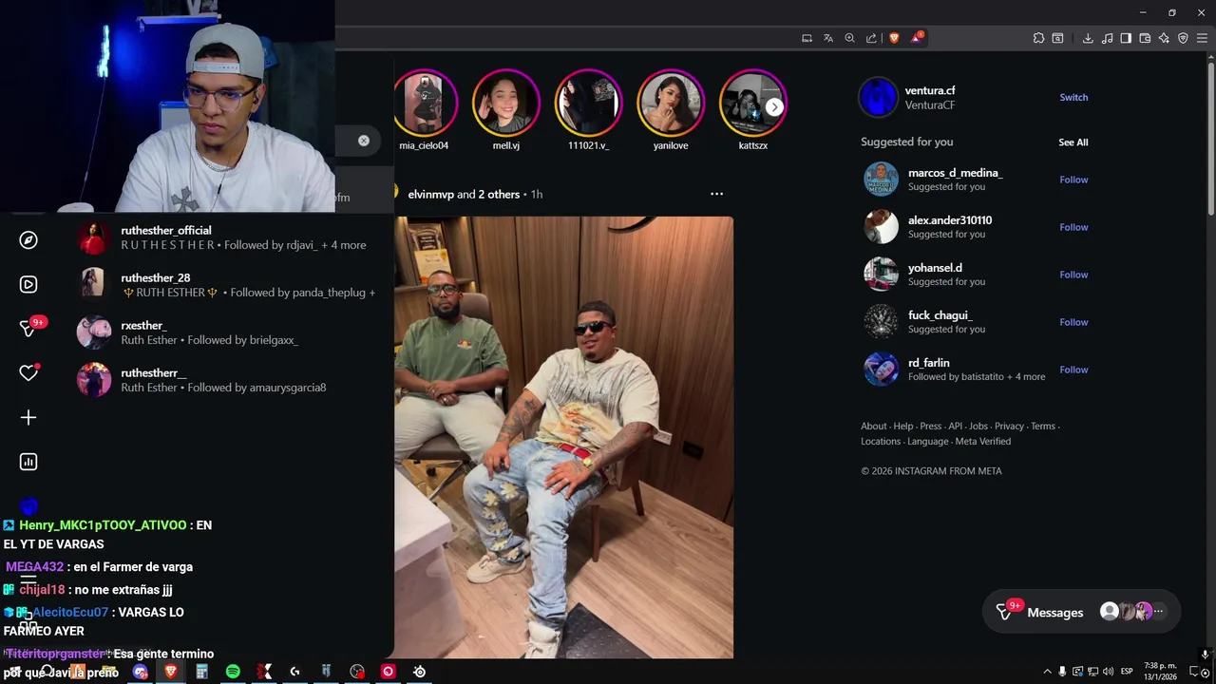Open the taskbar clock showing 7:38 p. m.
The image size is (1216, 684).
(x=1160, y=672)
